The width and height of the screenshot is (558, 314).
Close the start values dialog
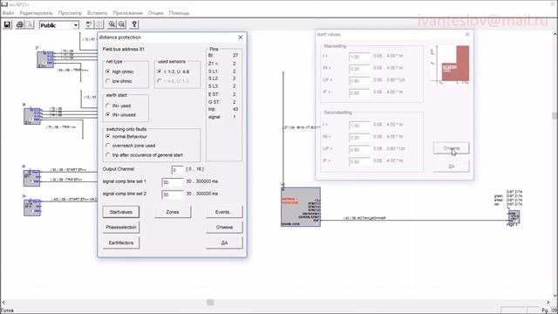click(467, 34)
